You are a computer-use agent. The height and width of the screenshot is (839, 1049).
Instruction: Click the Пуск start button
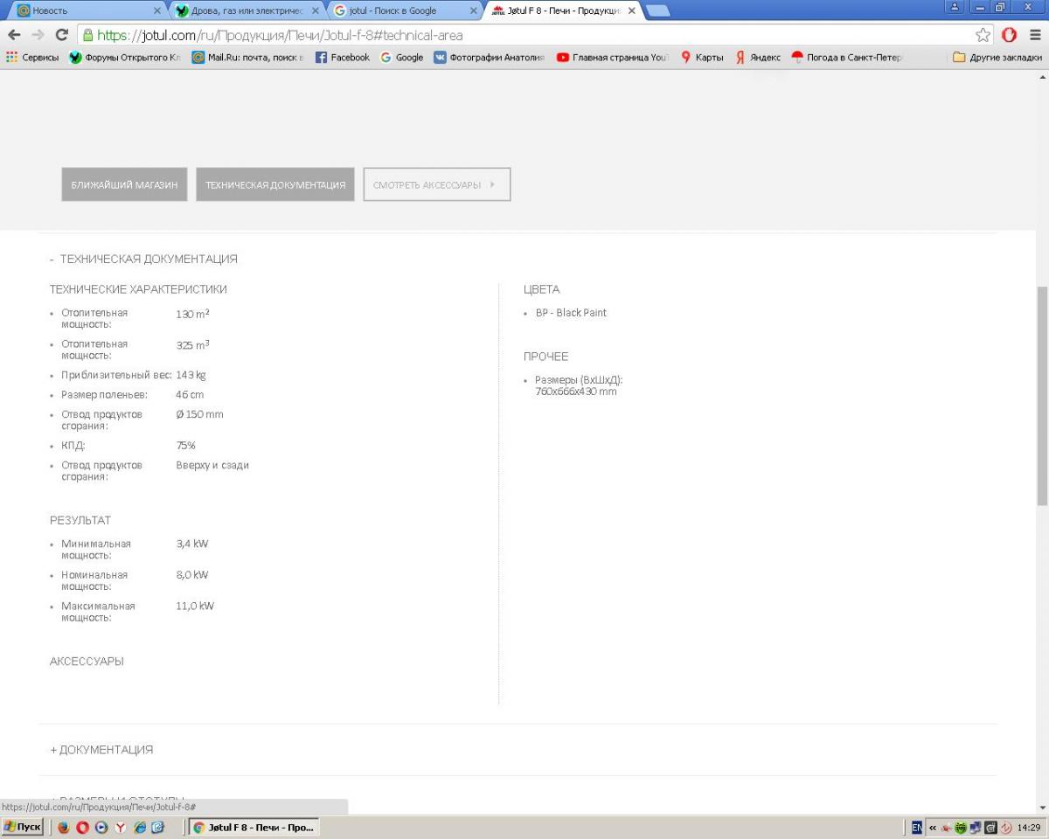pos(23,828)
